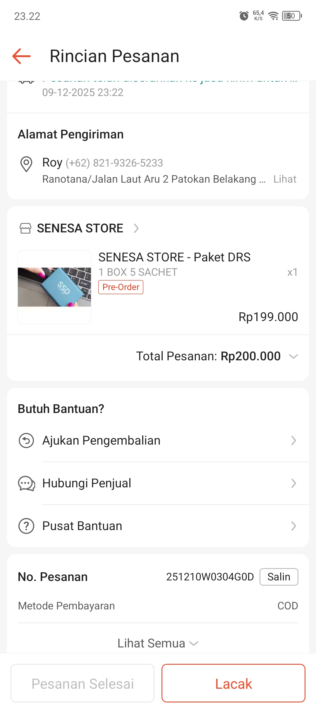Image resolution: width=316 pixels, height=713 pixels.
Task: Expand Lihat Semua order details
Action: 158,643
